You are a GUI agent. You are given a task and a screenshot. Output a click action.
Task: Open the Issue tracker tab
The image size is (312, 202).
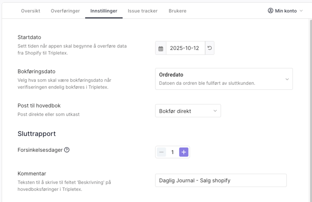pos(142,11)
